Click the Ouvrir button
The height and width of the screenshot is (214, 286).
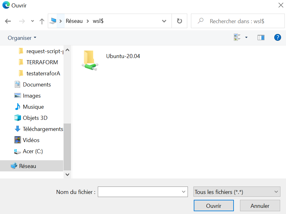[x=214, y=206]
